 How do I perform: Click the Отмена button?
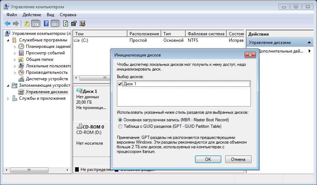238,159
